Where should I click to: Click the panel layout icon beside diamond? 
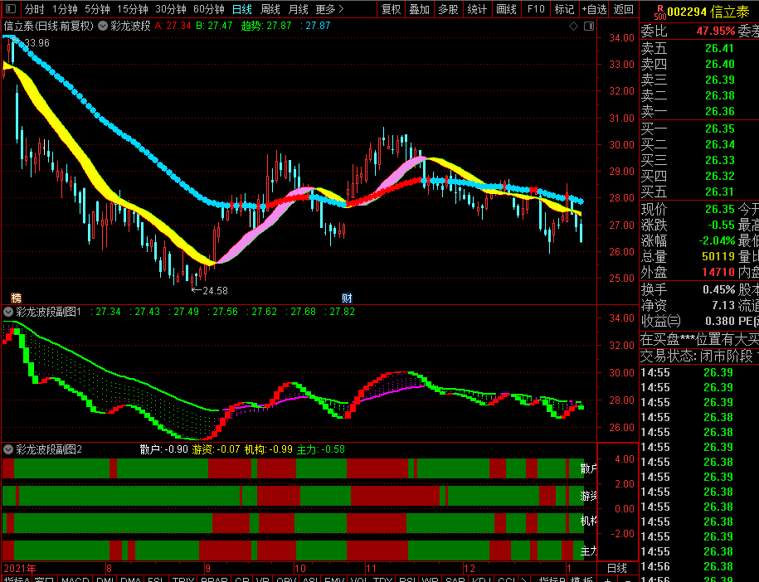[x=588, y=26]
